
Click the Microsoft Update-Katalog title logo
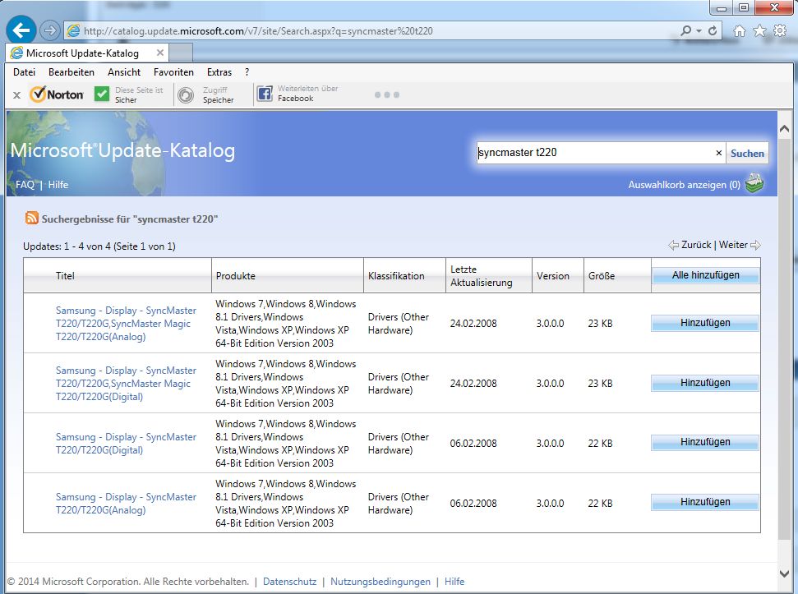[x=122, y=150]
